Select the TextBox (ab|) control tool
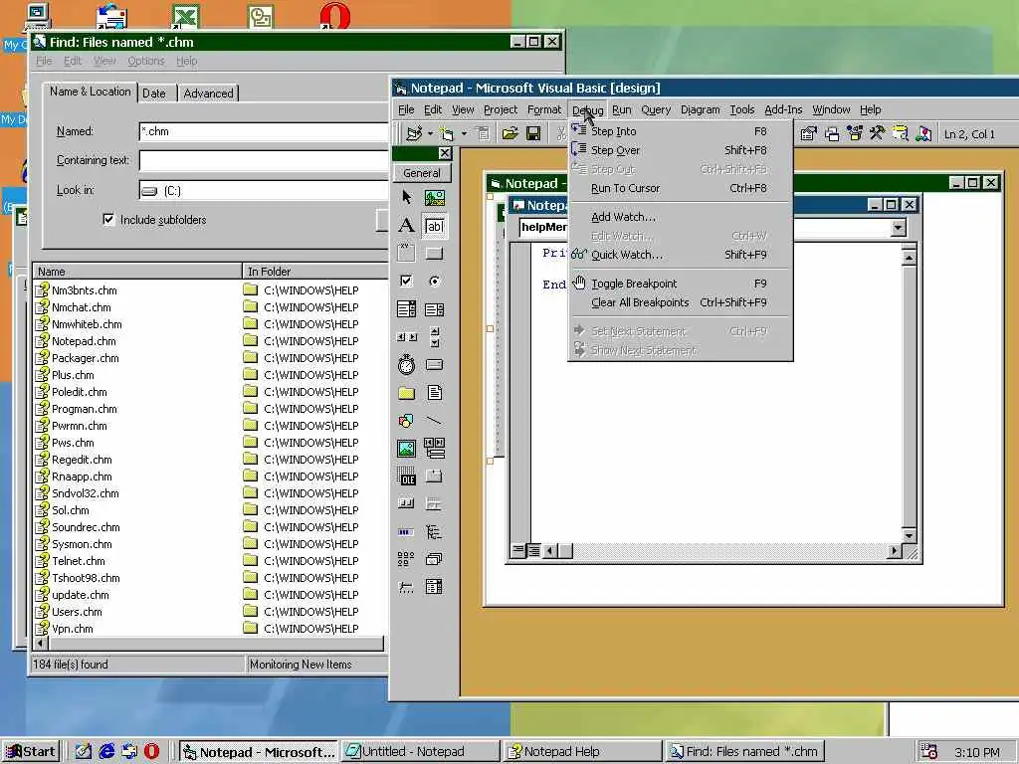1019x764 pixels. tap(434, 226)
